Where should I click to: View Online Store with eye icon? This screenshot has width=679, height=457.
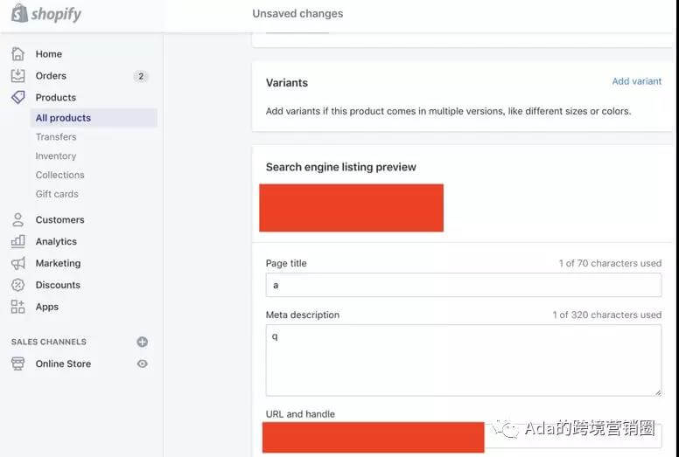coord(143,364)
